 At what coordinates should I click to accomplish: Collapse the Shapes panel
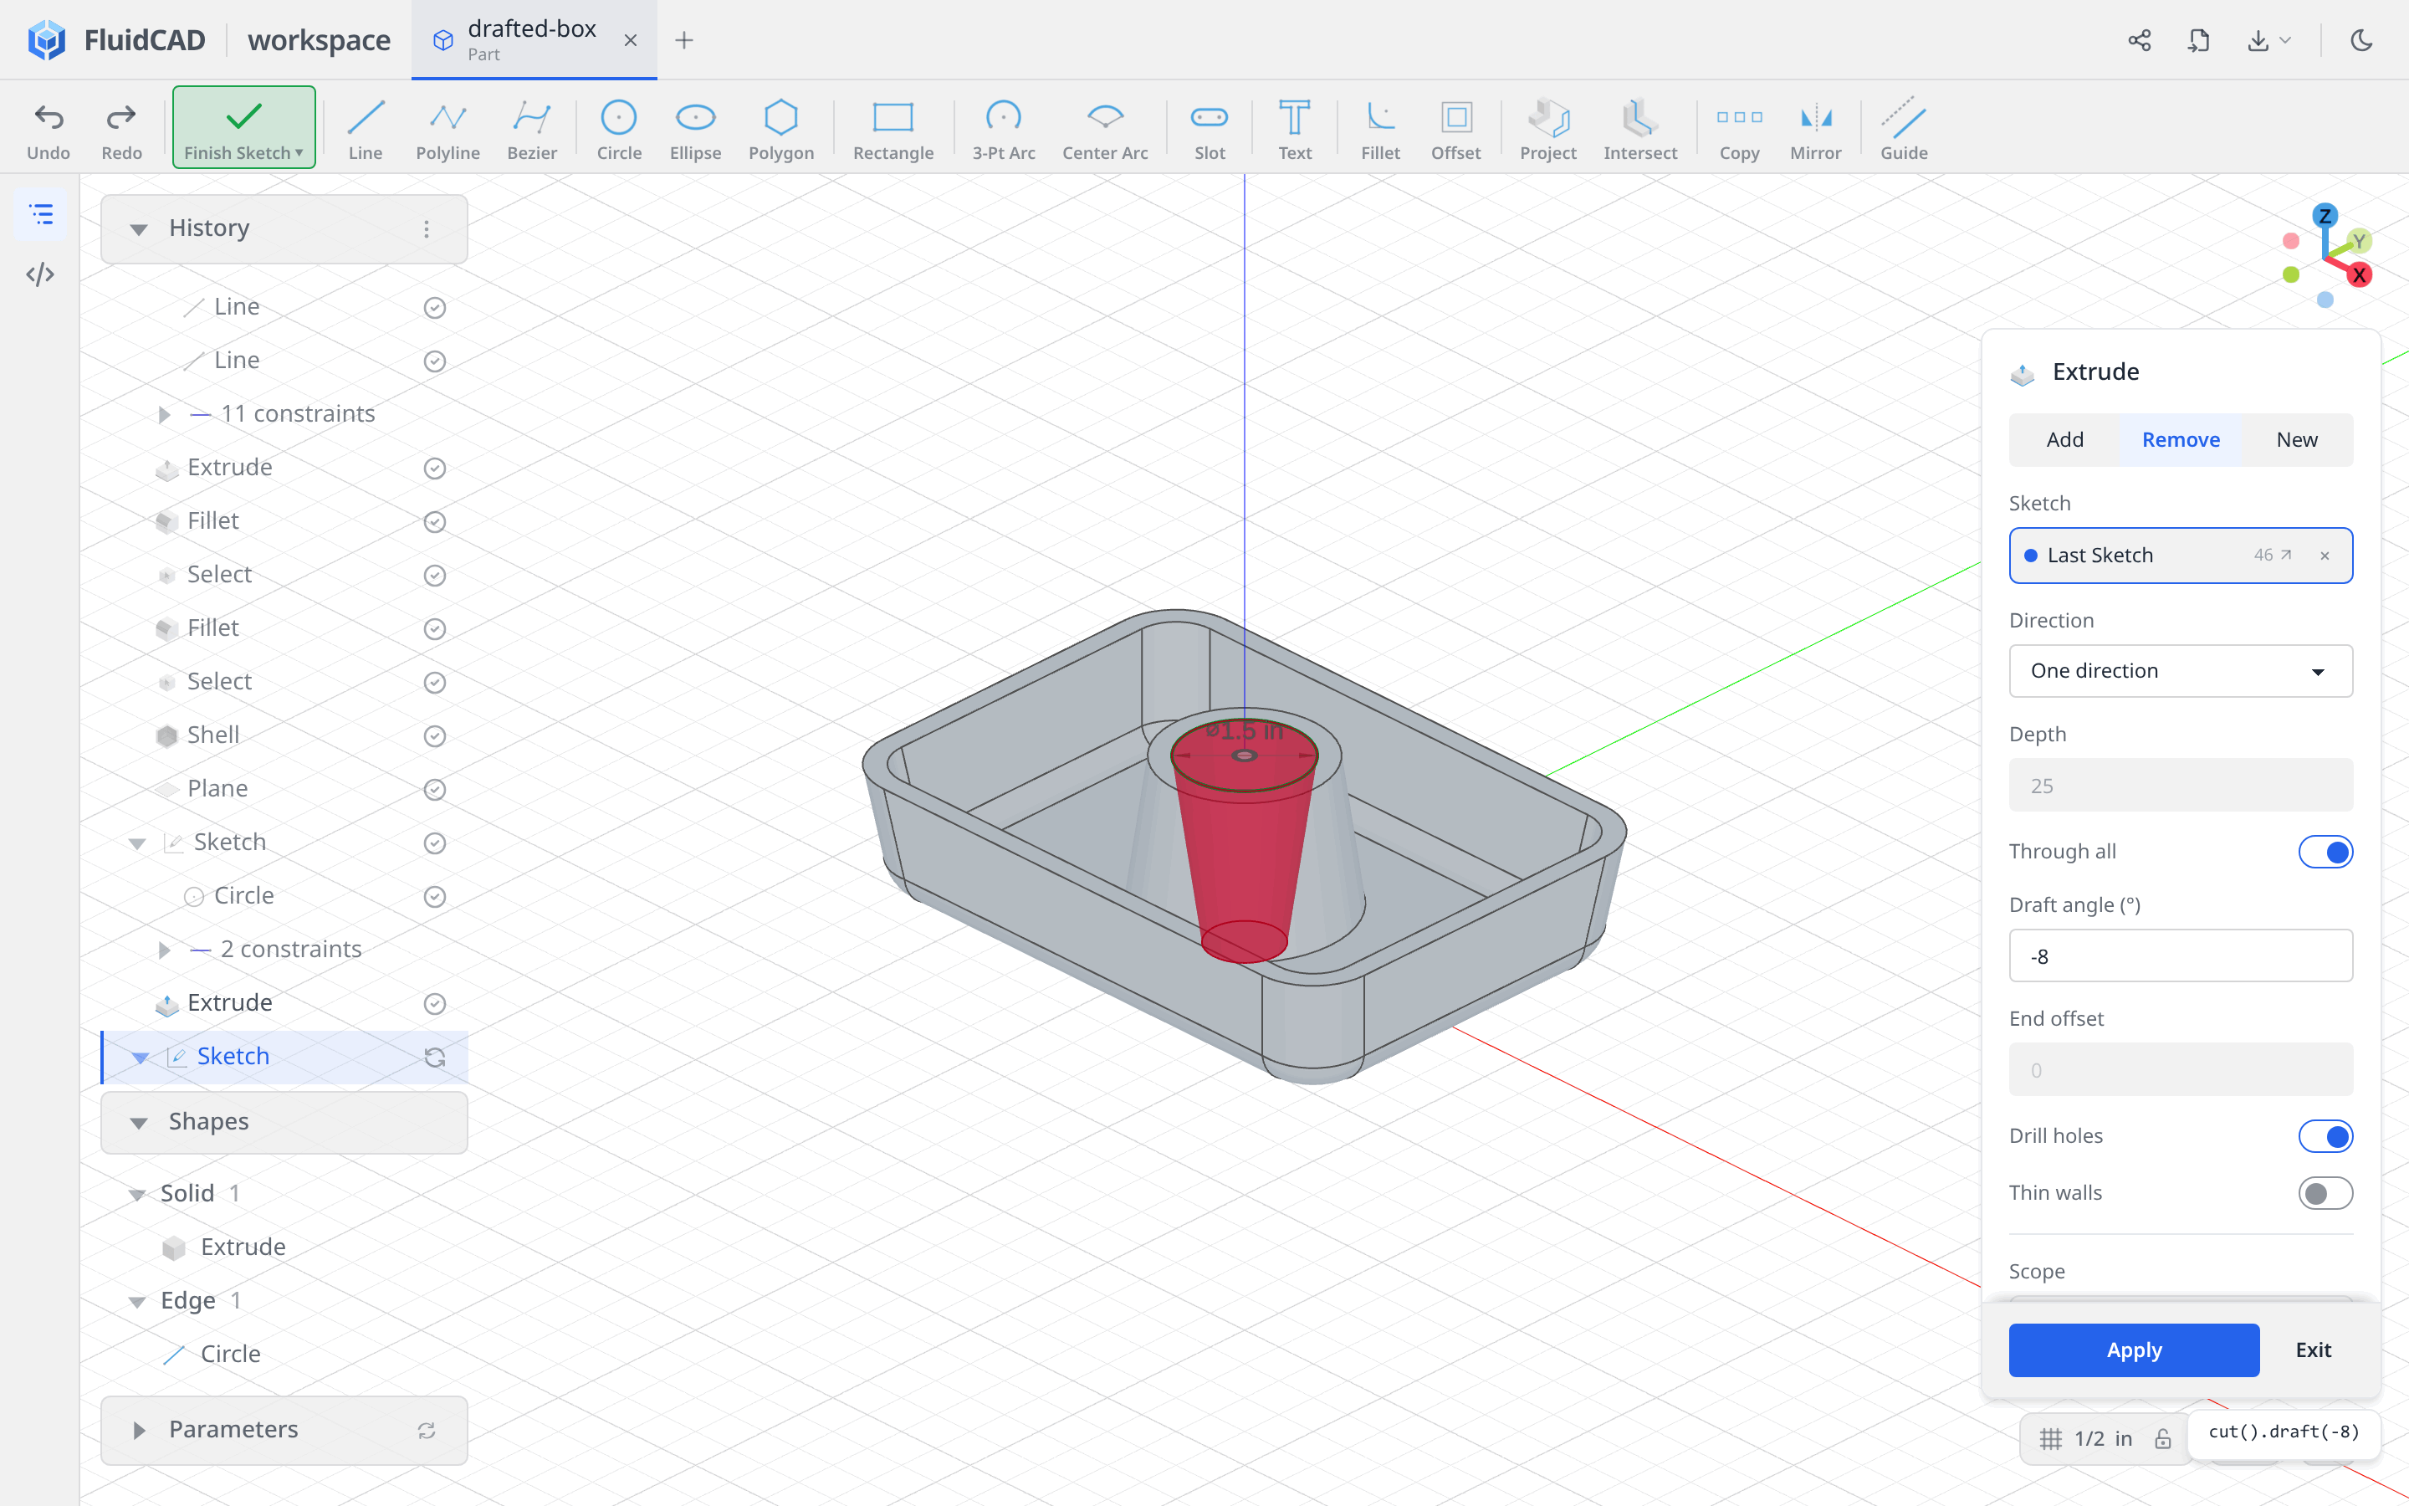[138, 1123]
